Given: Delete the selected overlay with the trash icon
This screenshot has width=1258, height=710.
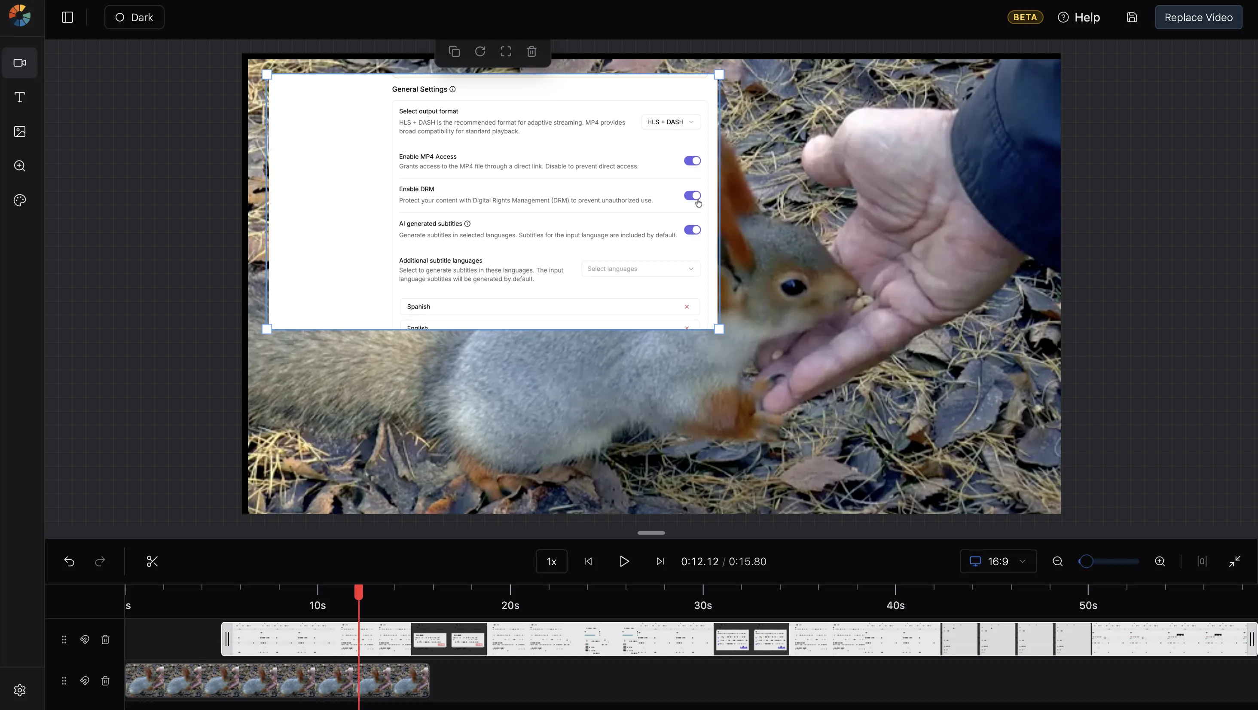Looking at the screenshot, I should (x=531, y=51).
